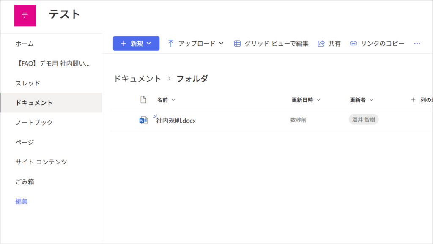
Task: Open the 新規 dropdown button
Action: (x=136, y=43)
